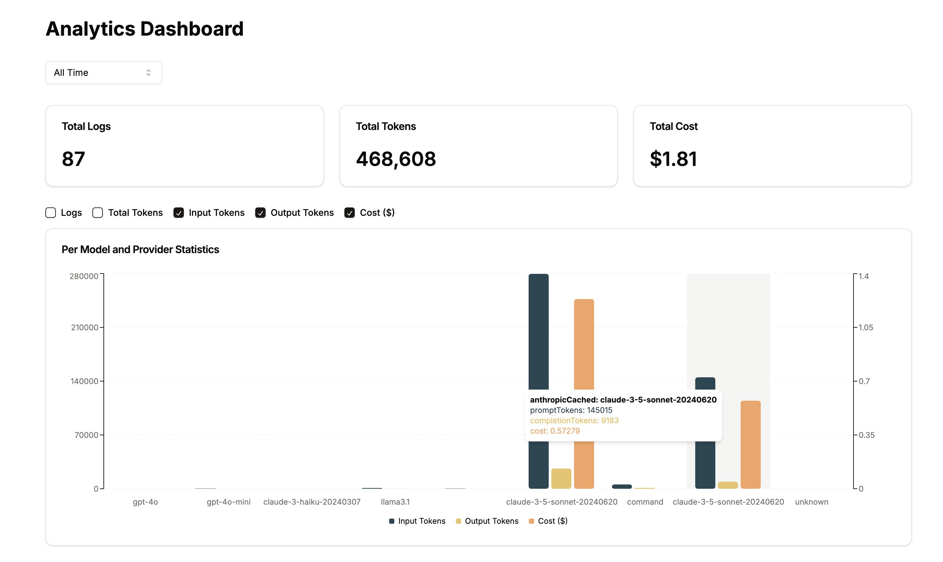Click the Total Logs card
943x562 pixels.
185,146
